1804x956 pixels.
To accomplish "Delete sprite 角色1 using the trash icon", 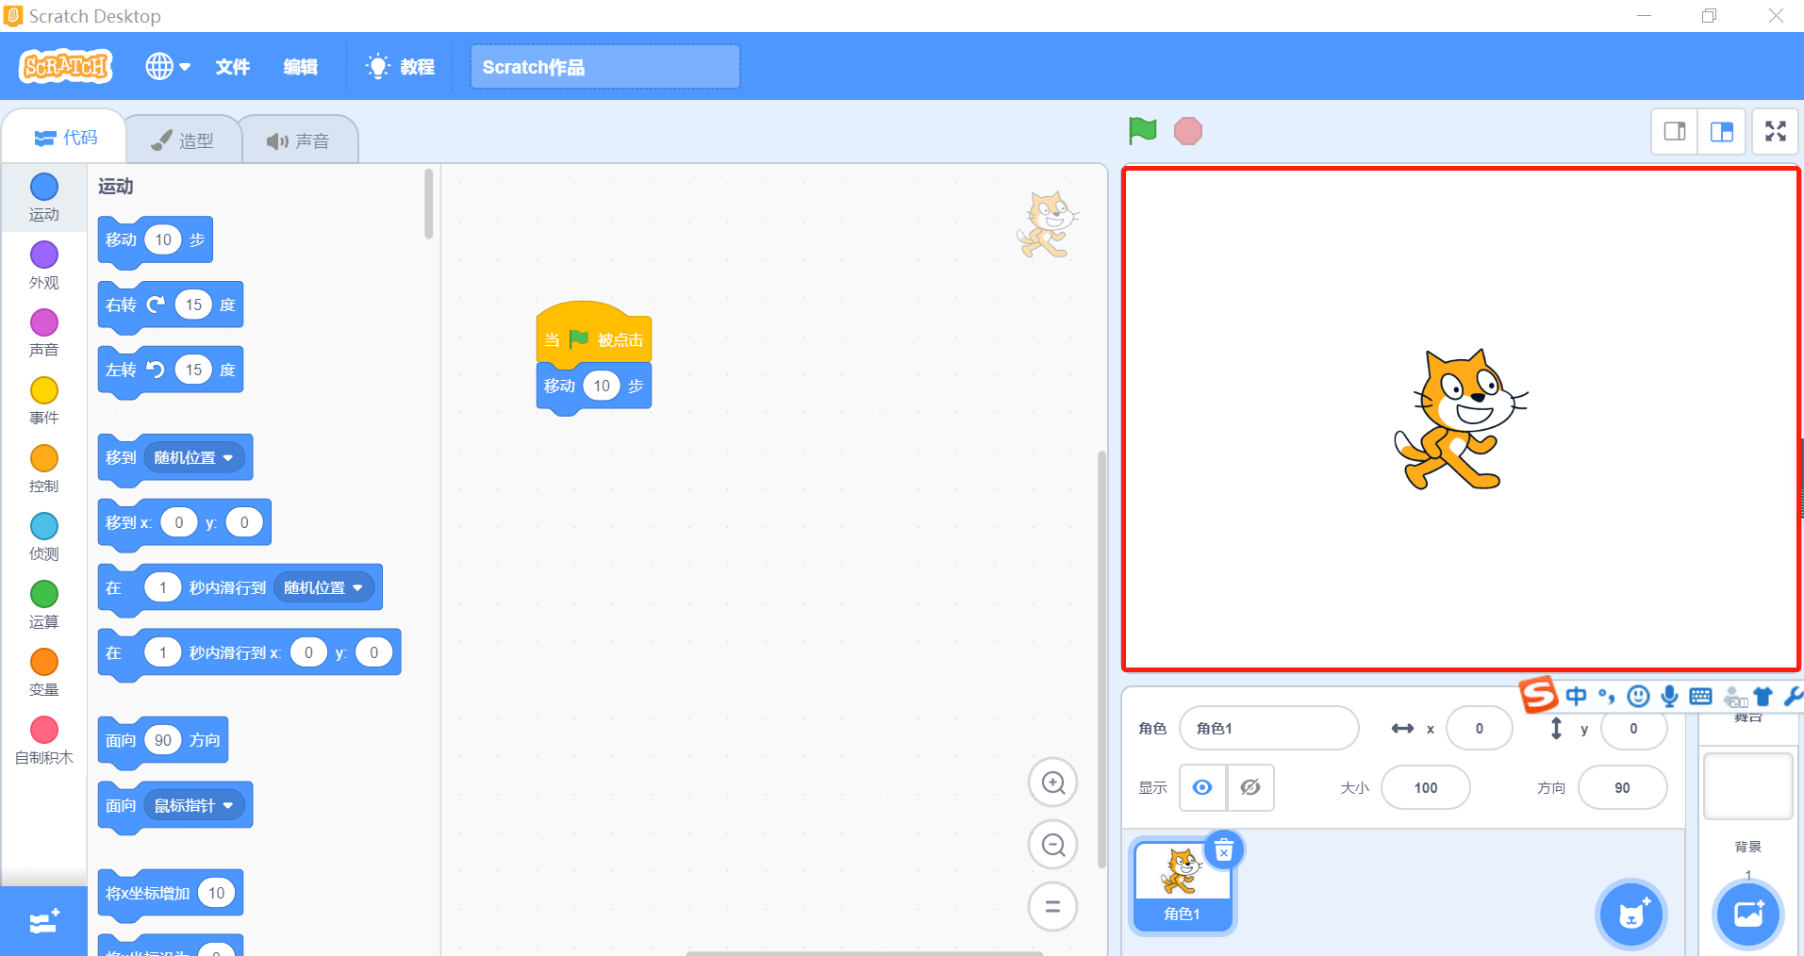I will 1223,850.
